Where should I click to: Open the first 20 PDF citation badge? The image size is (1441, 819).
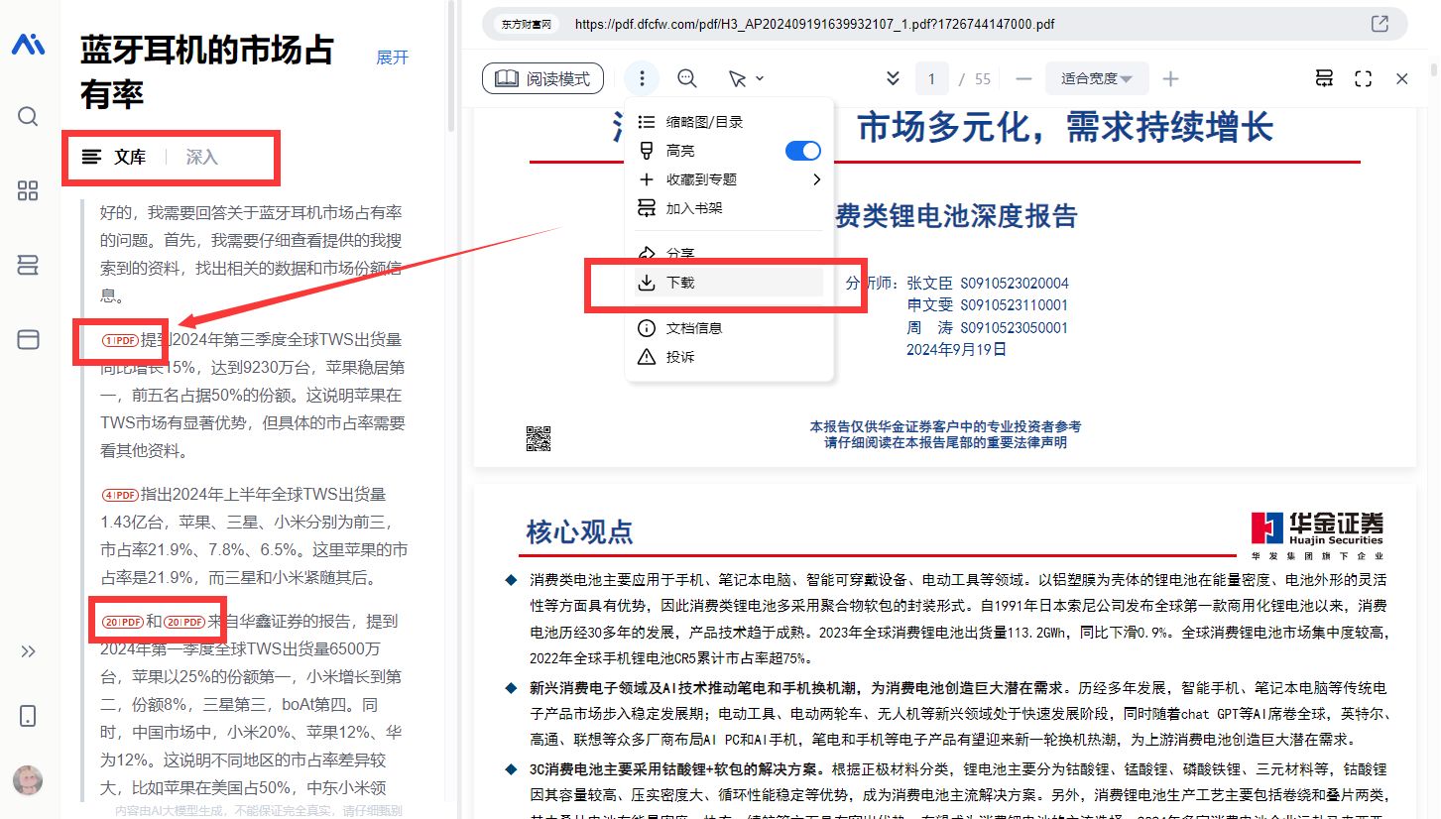123,622
